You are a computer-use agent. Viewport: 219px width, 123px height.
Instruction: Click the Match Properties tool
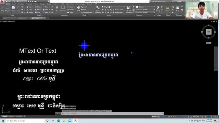[129, 10]
